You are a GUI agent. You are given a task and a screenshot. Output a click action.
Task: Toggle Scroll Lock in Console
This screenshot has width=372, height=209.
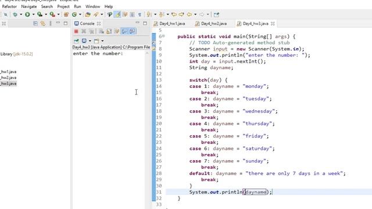[x=109, y=31]
